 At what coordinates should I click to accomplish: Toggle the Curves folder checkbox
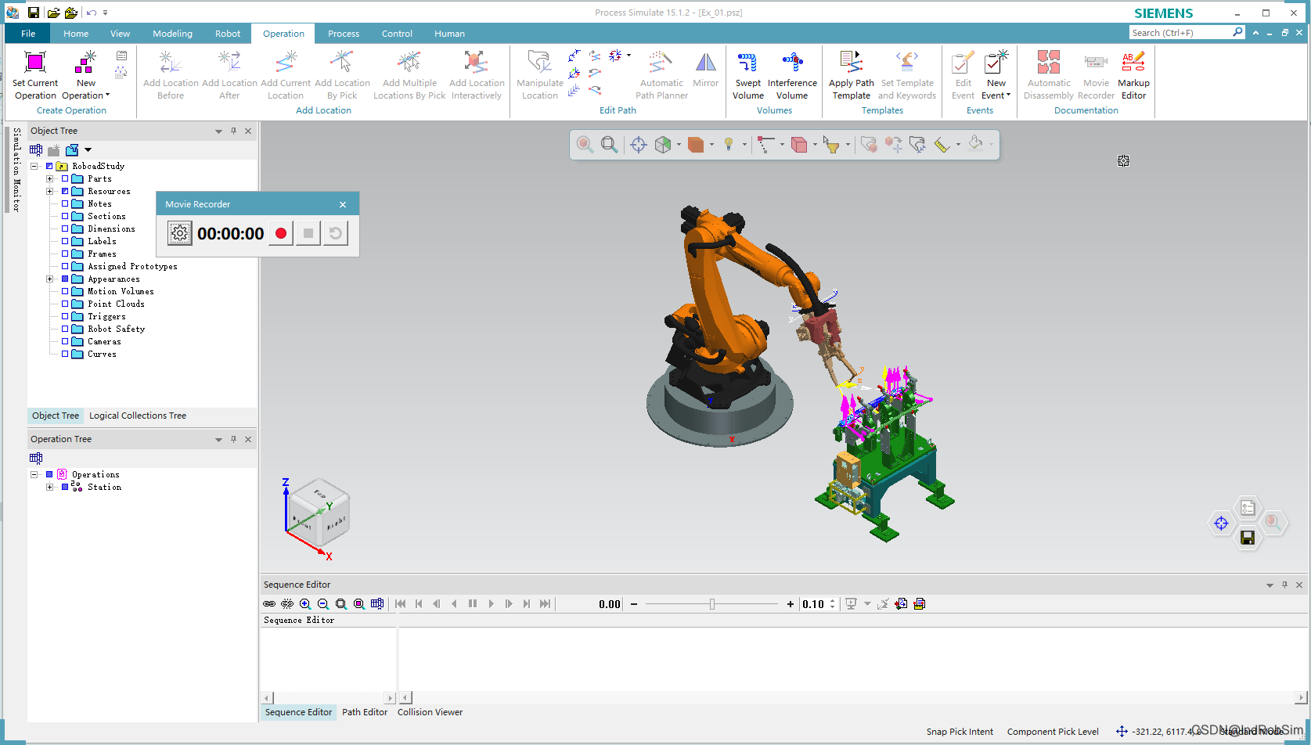[65, 354]
